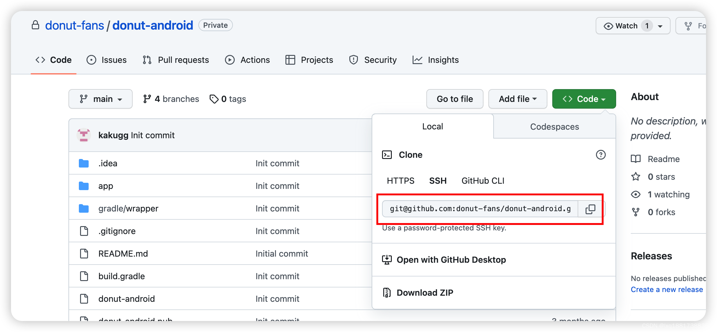717x332 pixels.
Task: Go to the Actions tab
Action: pyautogui.click(x=248, y=60)
